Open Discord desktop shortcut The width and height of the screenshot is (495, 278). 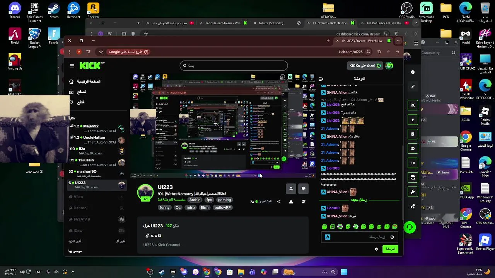coord(15,10)
